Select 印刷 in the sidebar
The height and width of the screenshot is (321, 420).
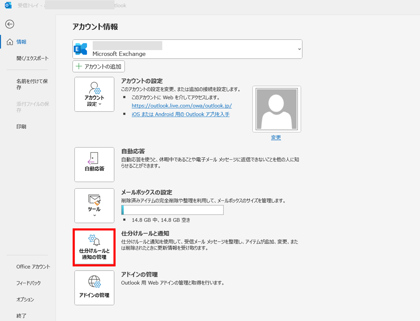coord(21,126)
